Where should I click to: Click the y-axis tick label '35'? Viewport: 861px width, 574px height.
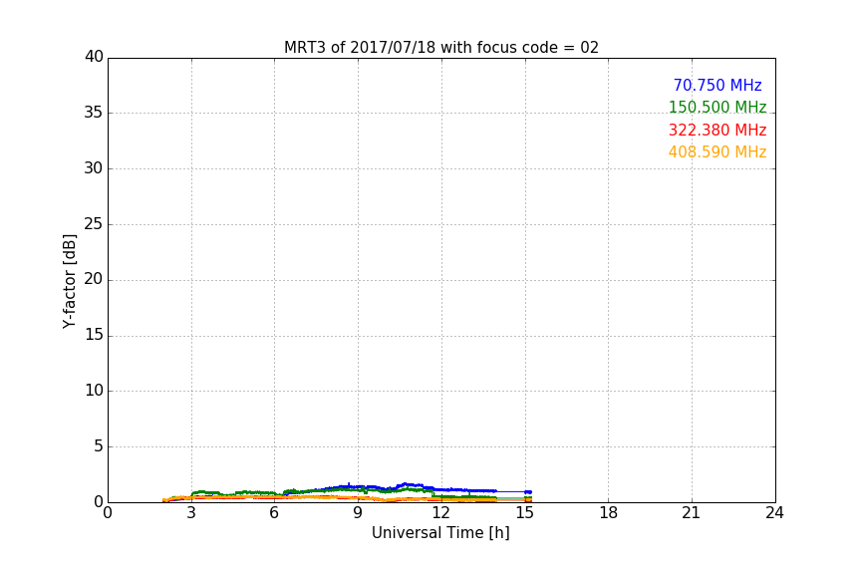click(x=94, y=113)
